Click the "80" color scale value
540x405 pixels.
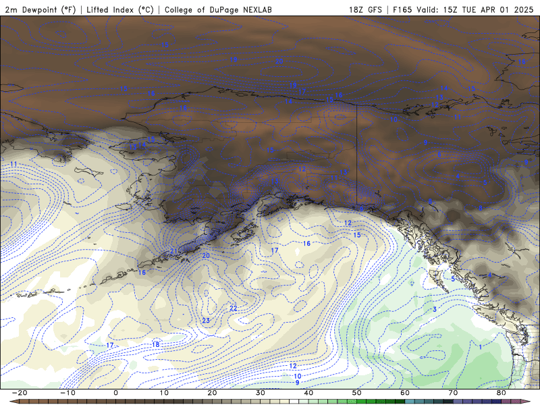pos(502,393)
